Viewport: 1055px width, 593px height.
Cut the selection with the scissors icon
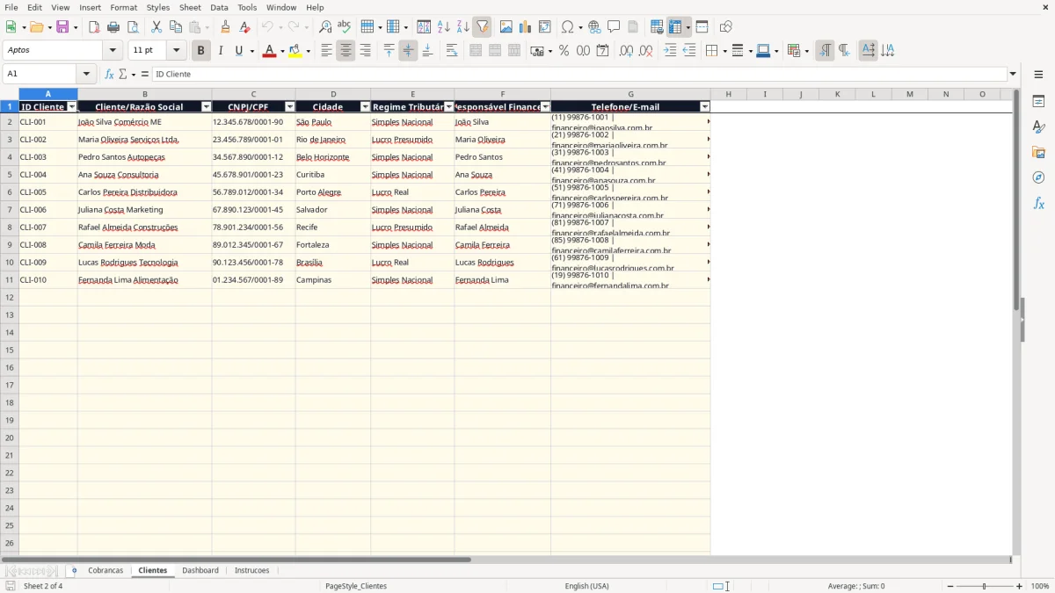[x=156, y=27]
